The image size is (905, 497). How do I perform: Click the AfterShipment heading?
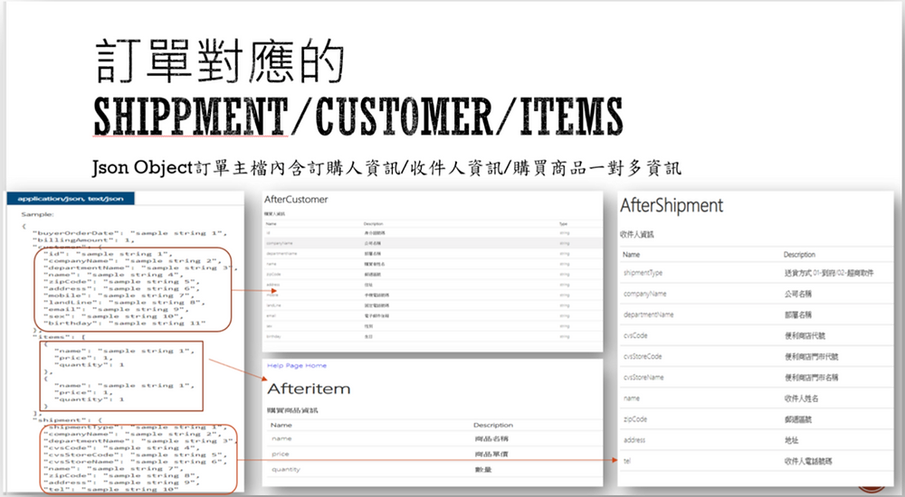coord(672,206)
